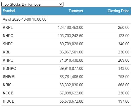
Task: Click HIDCL turnover value 55,570,672.00
Action: point(71,101)
